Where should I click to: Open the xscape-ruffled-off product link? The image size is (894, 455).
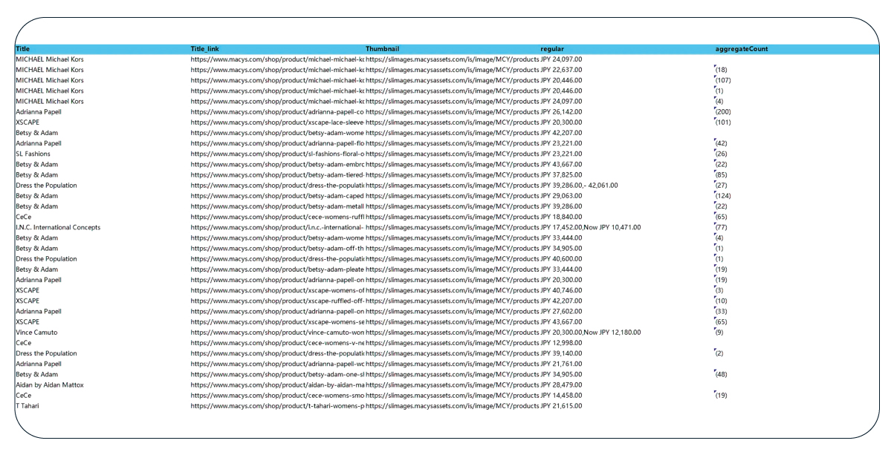[277, 301]
